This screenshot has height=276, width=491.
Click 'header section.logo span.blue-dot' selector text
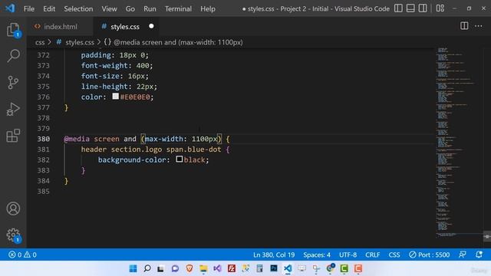(x=151, y=149)
